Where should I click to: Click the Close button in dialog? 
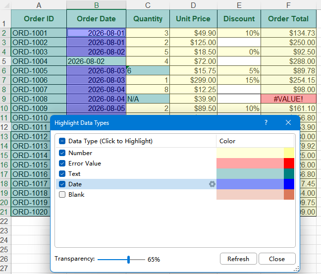[x=277, y=259]
